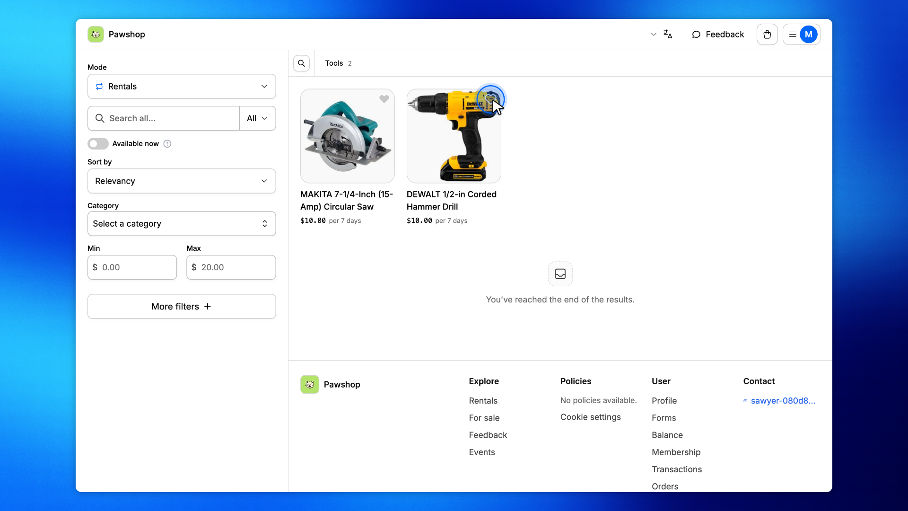Toggle the Available now switch
Image resolution: width=908 pixels, height=511 pixels.
98,144
